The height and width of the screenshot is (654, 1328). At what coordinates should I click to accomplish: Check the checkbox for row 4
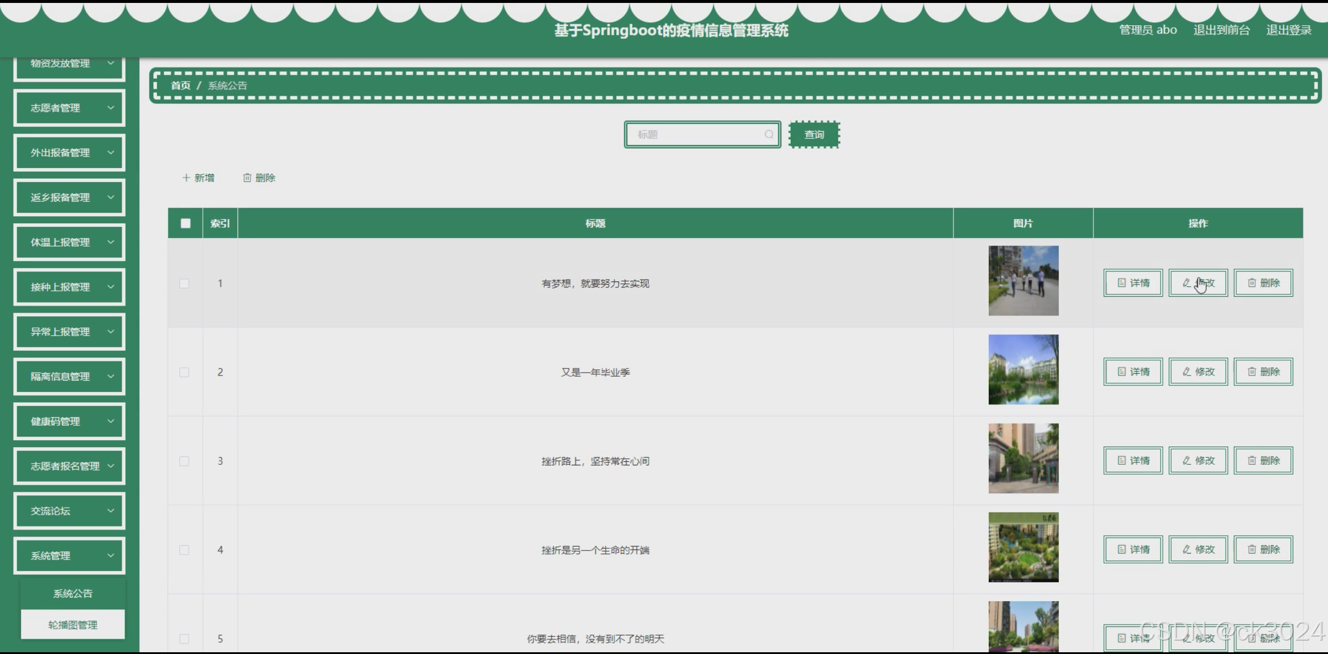coord(185,550)
